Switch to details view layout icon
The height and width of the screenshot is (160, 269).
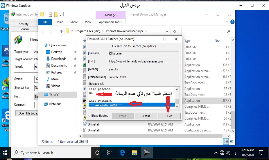pos(226,141)
